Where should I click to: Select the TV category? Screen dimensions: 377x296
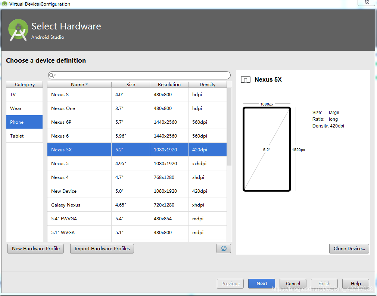coord(25,95)
